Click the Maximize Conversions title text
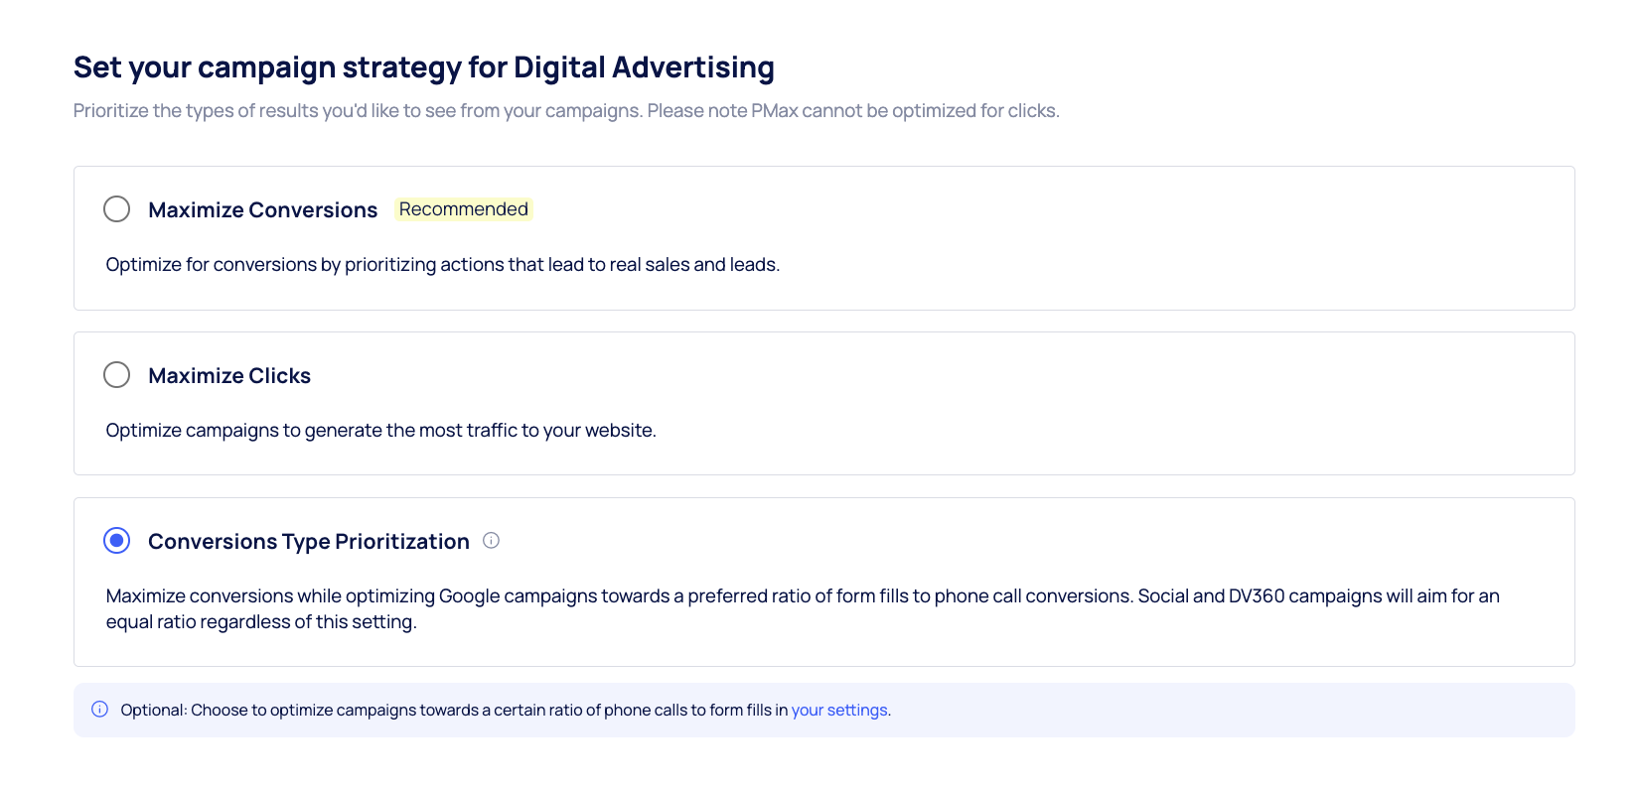This screenshot has width=1637, height=788. (x=263, y=210)
